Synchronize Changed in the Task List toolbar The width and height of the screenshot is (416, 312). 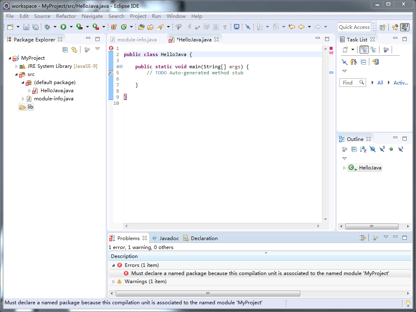tap(375, 62)
